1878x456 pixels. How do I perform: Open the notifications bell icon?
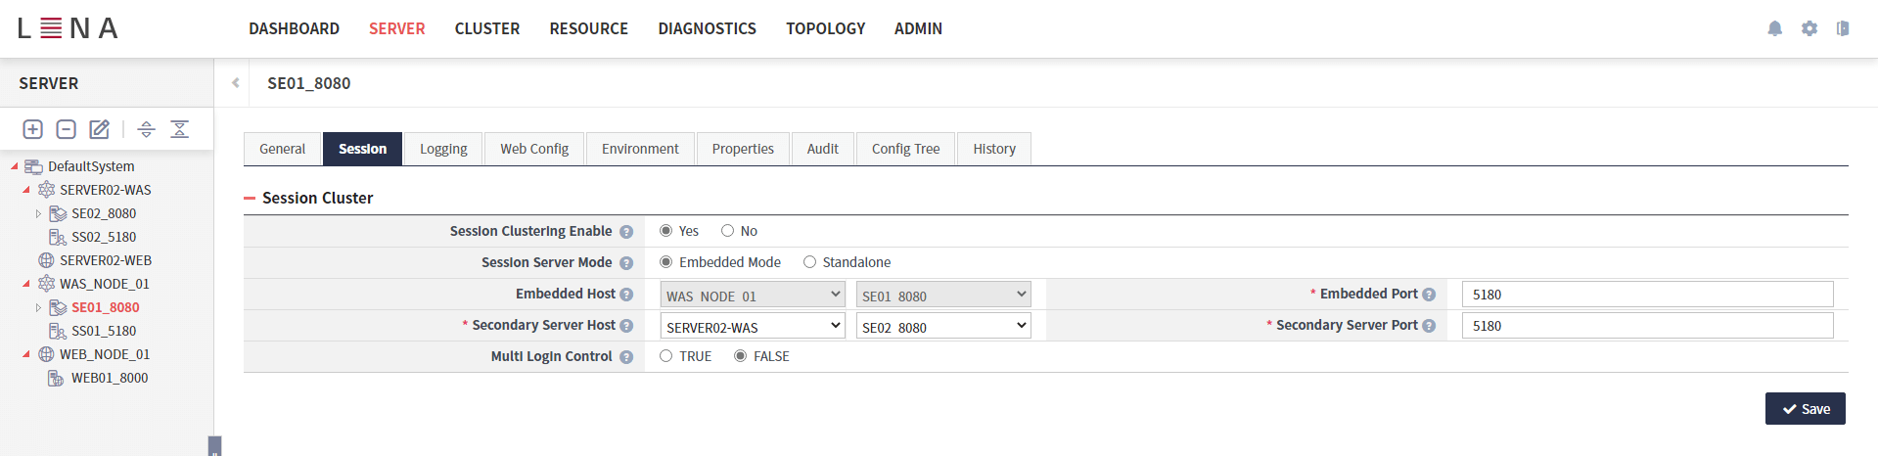(x=1774, y=28)
